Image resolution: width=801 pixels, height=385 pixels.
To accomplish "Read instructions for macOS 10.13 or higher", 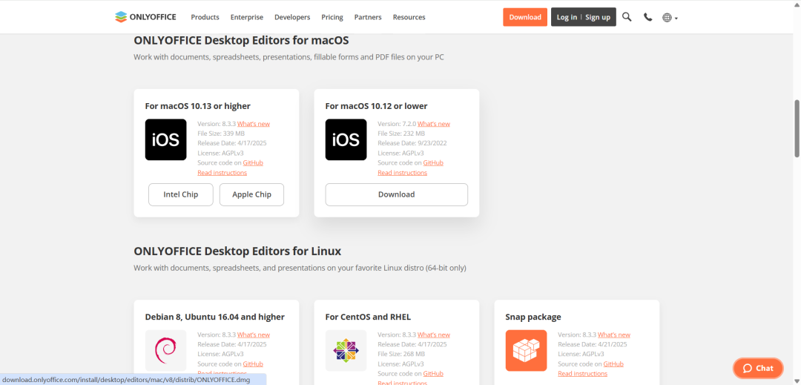I will [x=222, y=173].
